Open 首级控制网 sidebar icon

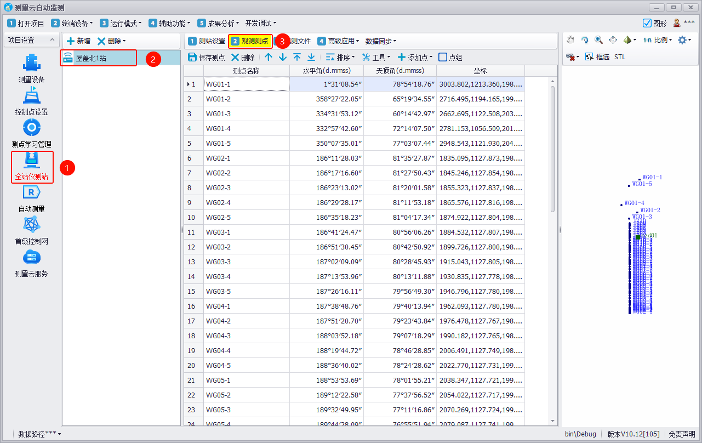(x=31, y=230)
